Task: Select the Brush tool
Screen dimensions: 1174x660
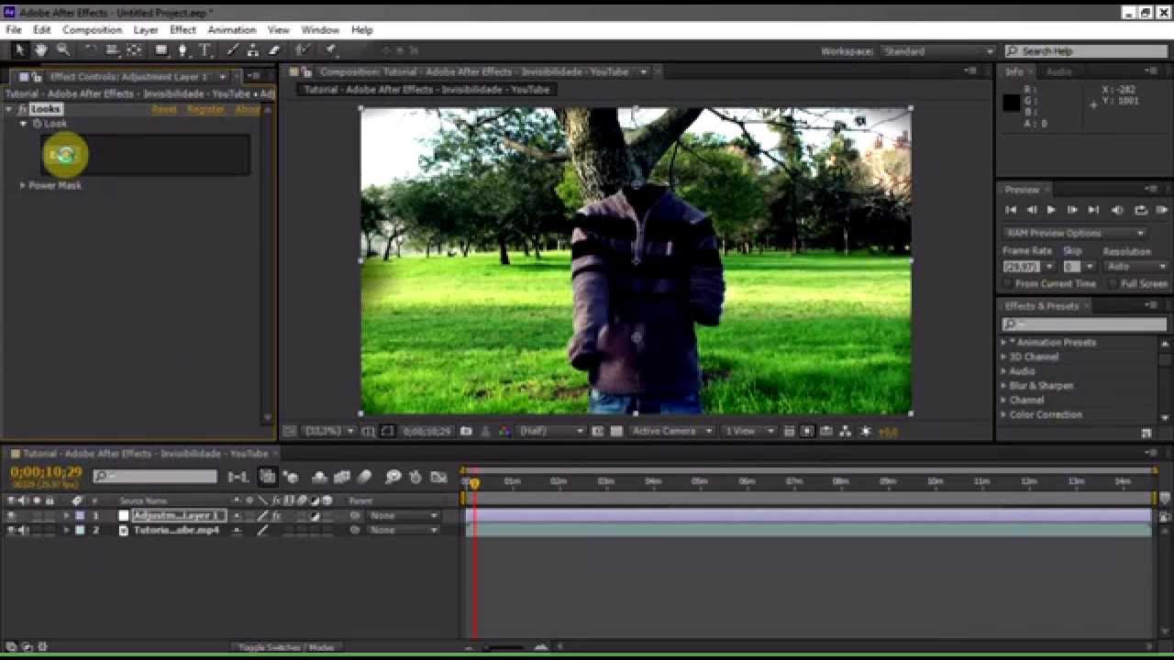Action: [232, 50]
